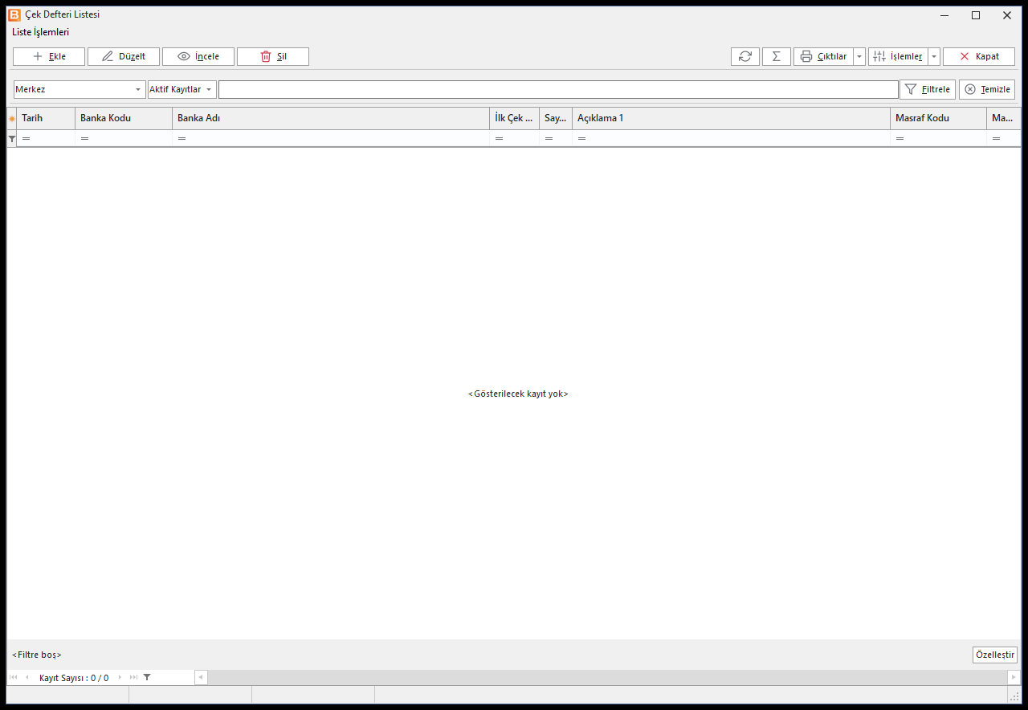Click the sigma totals icon

777,56
